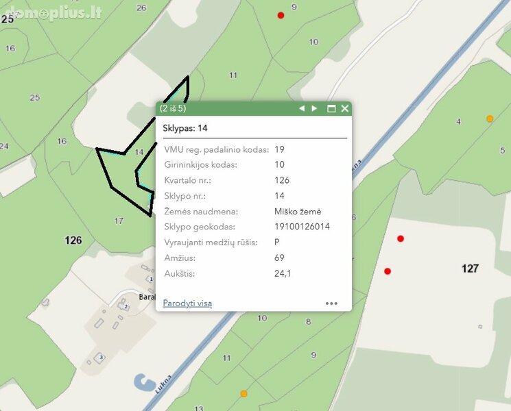The image size is (511, 411).
Task: Click the Kvartalo nr. value 126
Action: tap(282, 180)
